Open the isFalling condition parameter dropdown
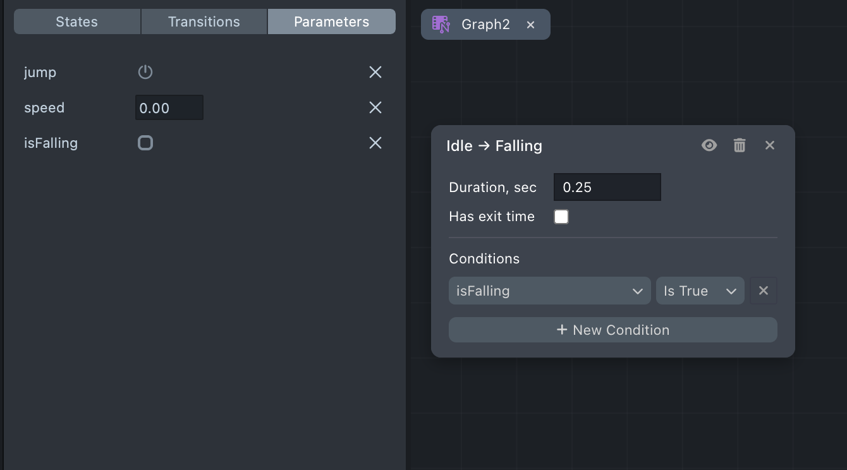The image size is (847, 470). pyautogui.click(x=549, y=291)
